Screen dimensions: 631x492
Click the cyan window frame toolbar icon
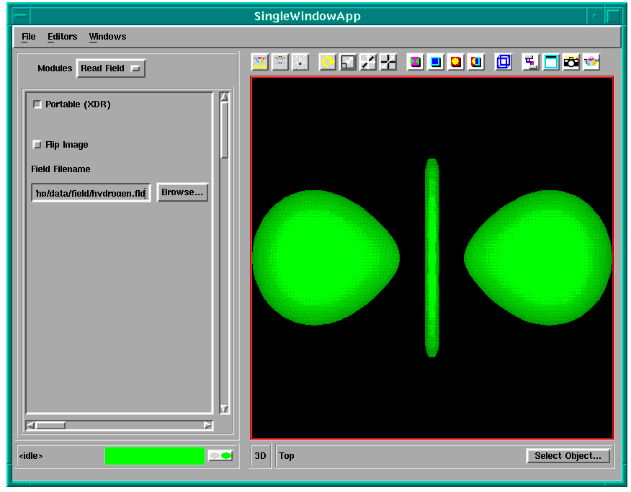tap(551, 63)
